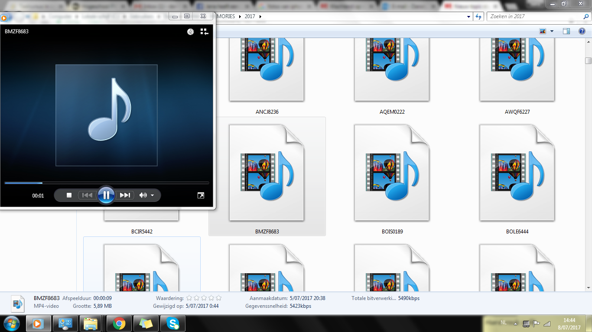Viewport: 592px width, 332px height.
Task: Change the view with the view icon
Action: click(x=542, y=31)
